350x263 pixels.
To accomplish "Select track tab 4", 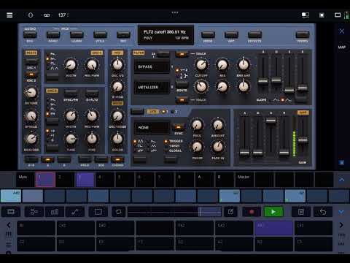I will coord(105,180).
